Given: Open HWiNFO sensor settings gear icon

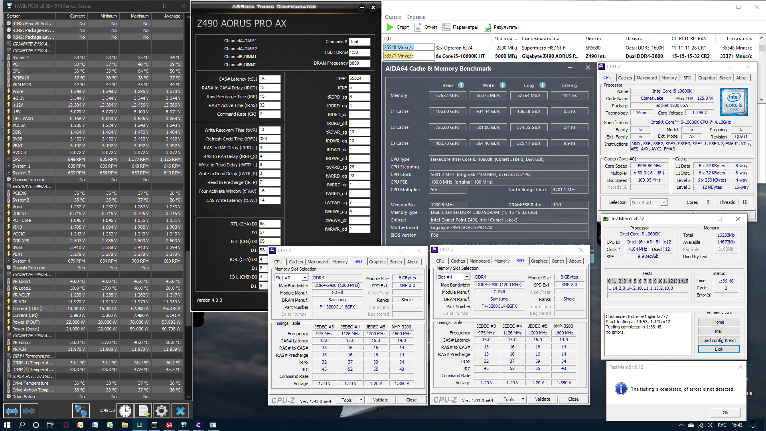Looking at the screenshot, I should (162, 411).
